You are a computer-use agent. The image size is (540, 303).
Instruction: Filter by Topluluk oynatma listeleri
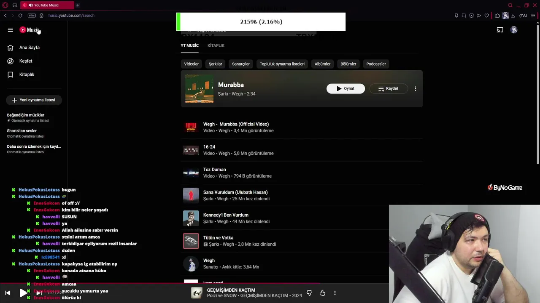click(x=282, y=64)
